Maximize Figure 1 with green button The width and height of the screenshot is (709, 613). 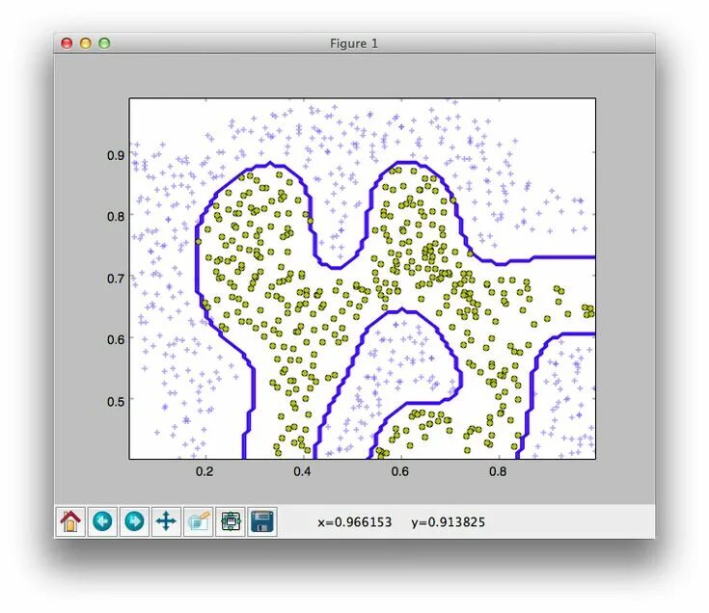(x=104, y=43)
